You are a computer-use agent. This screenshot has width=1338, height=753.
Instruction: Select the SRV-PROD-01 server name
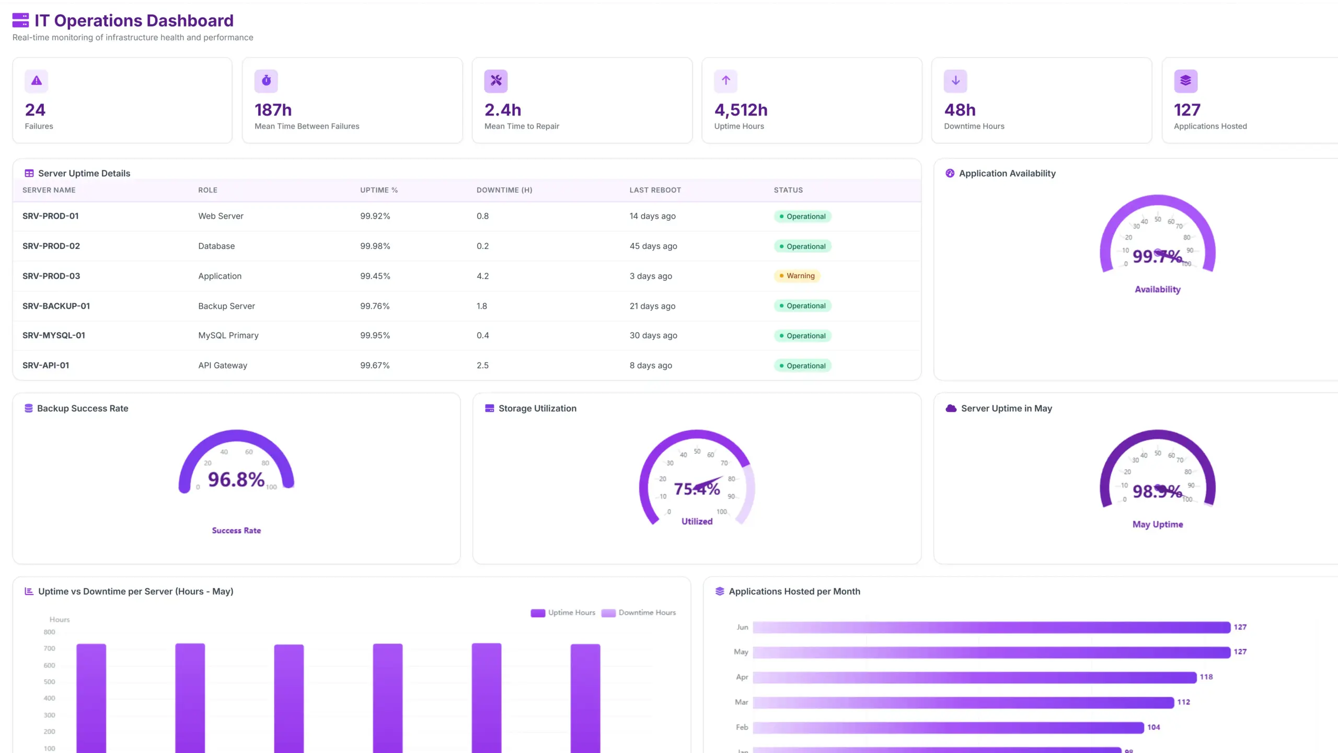click(51, 216)
